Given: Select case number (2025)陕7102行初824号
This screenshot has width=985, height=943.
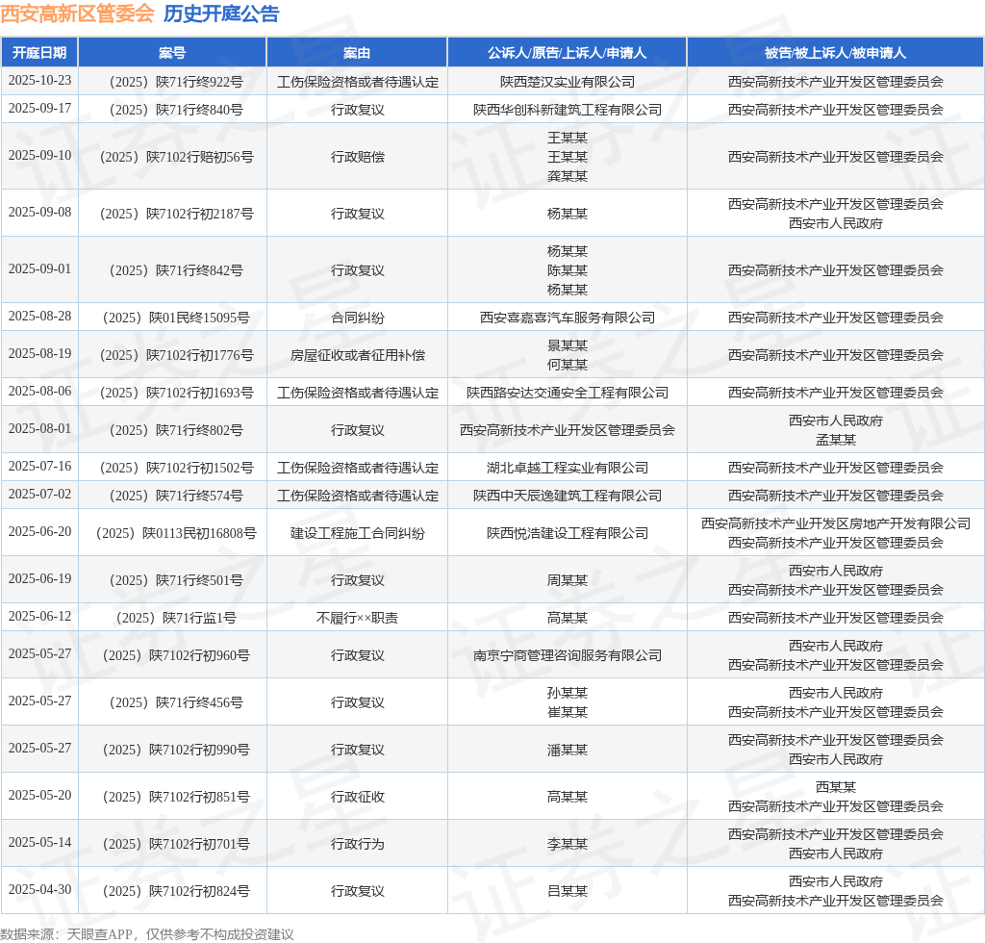Looking at the screenshot, I should pos(173,891).
